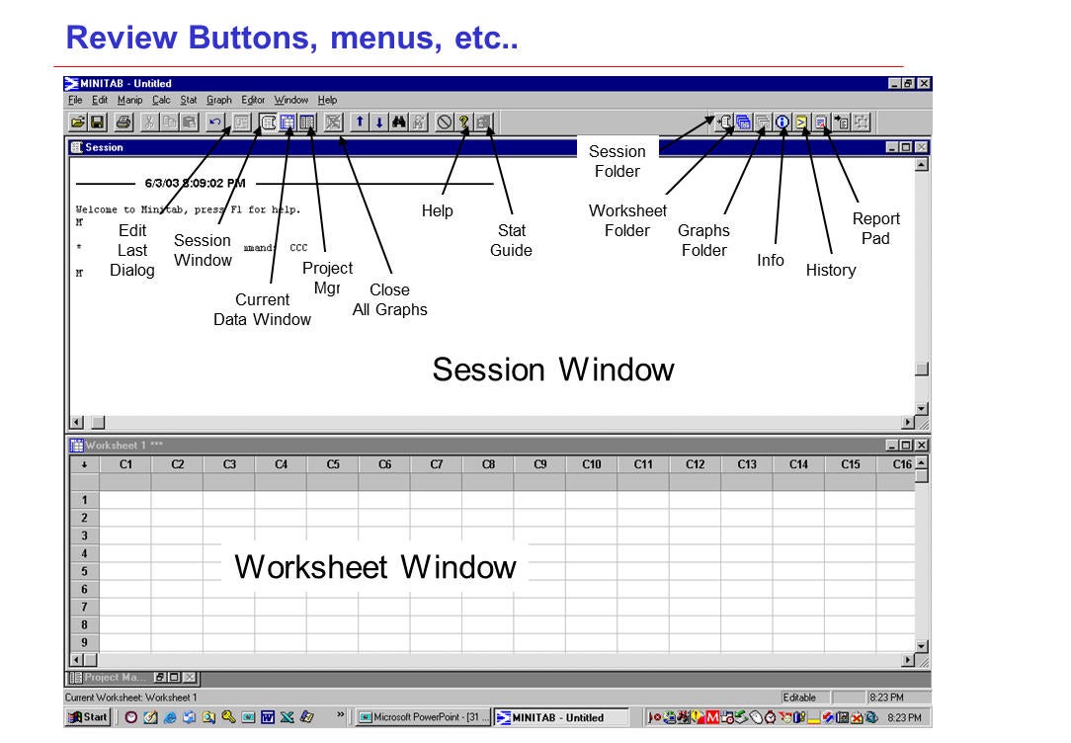Screen dimensions: 1071x743
Task: Click the Close All Graphs icon
Action: click(x=334, y=123)
